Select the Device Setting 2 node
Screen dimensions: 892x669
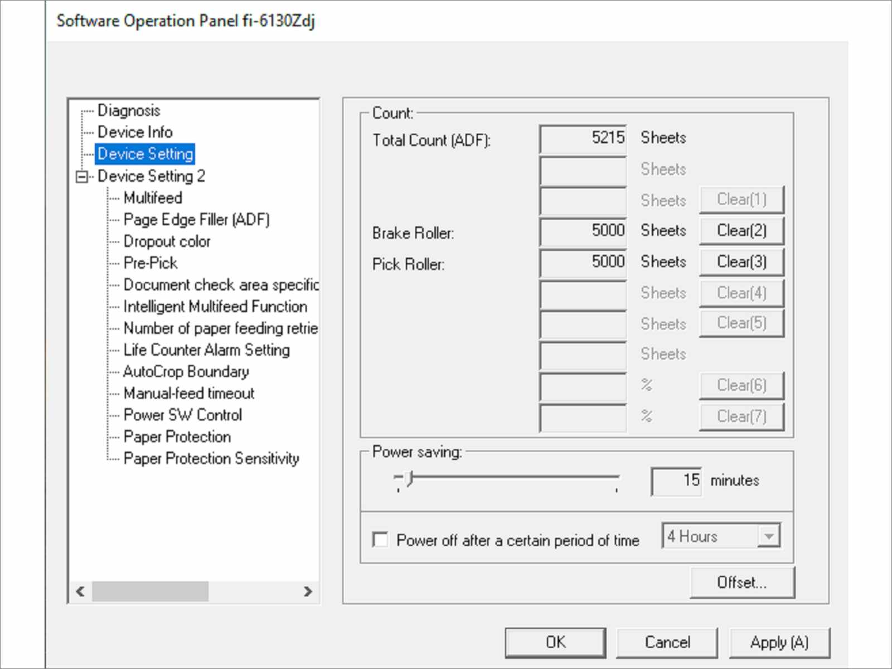(151, 176)
